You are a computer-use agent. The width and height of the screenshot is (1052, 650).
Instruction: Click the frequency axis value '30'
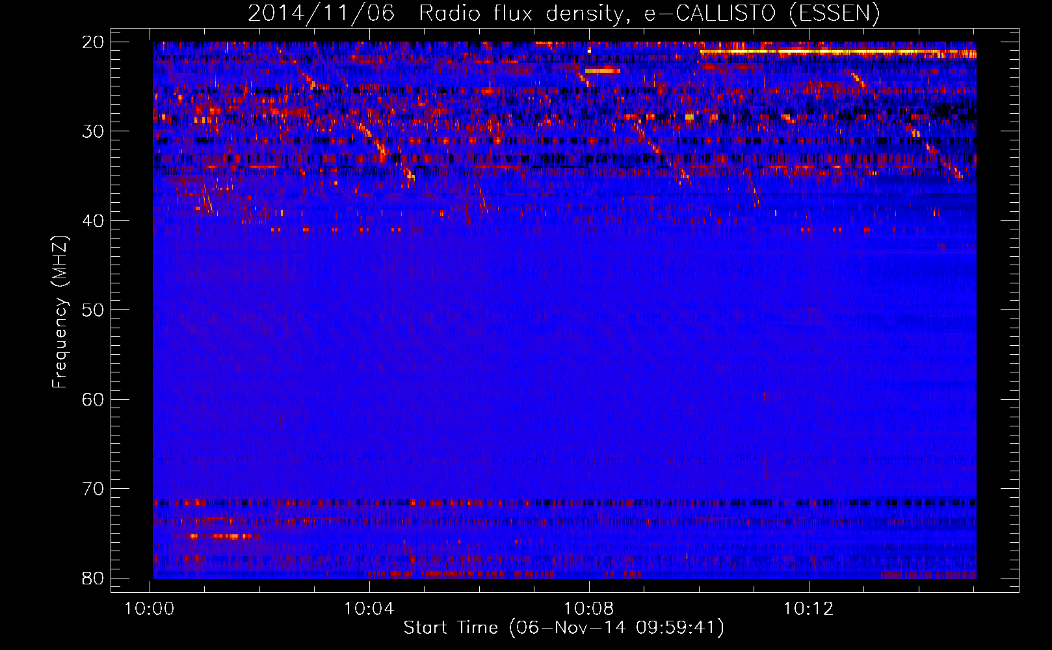click(94, 131)
